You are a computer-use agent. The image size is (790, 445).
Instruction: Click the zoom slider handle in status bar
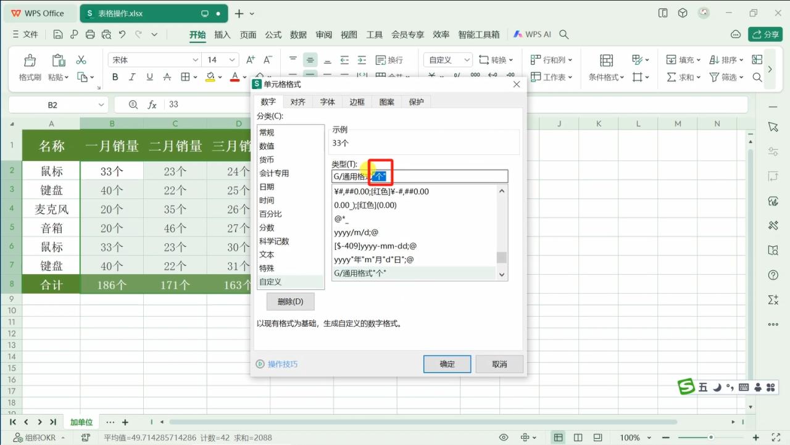(711, 438)
